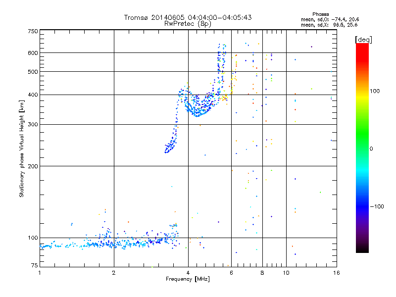The image size is (396, 297).
Task: Click the 'RwPretec (8p)' subtitle
Action: tap(188, 24)
